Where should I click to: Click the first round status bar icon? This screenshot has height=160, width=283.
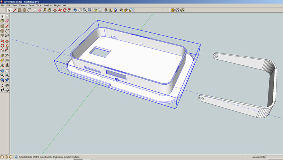2,157
